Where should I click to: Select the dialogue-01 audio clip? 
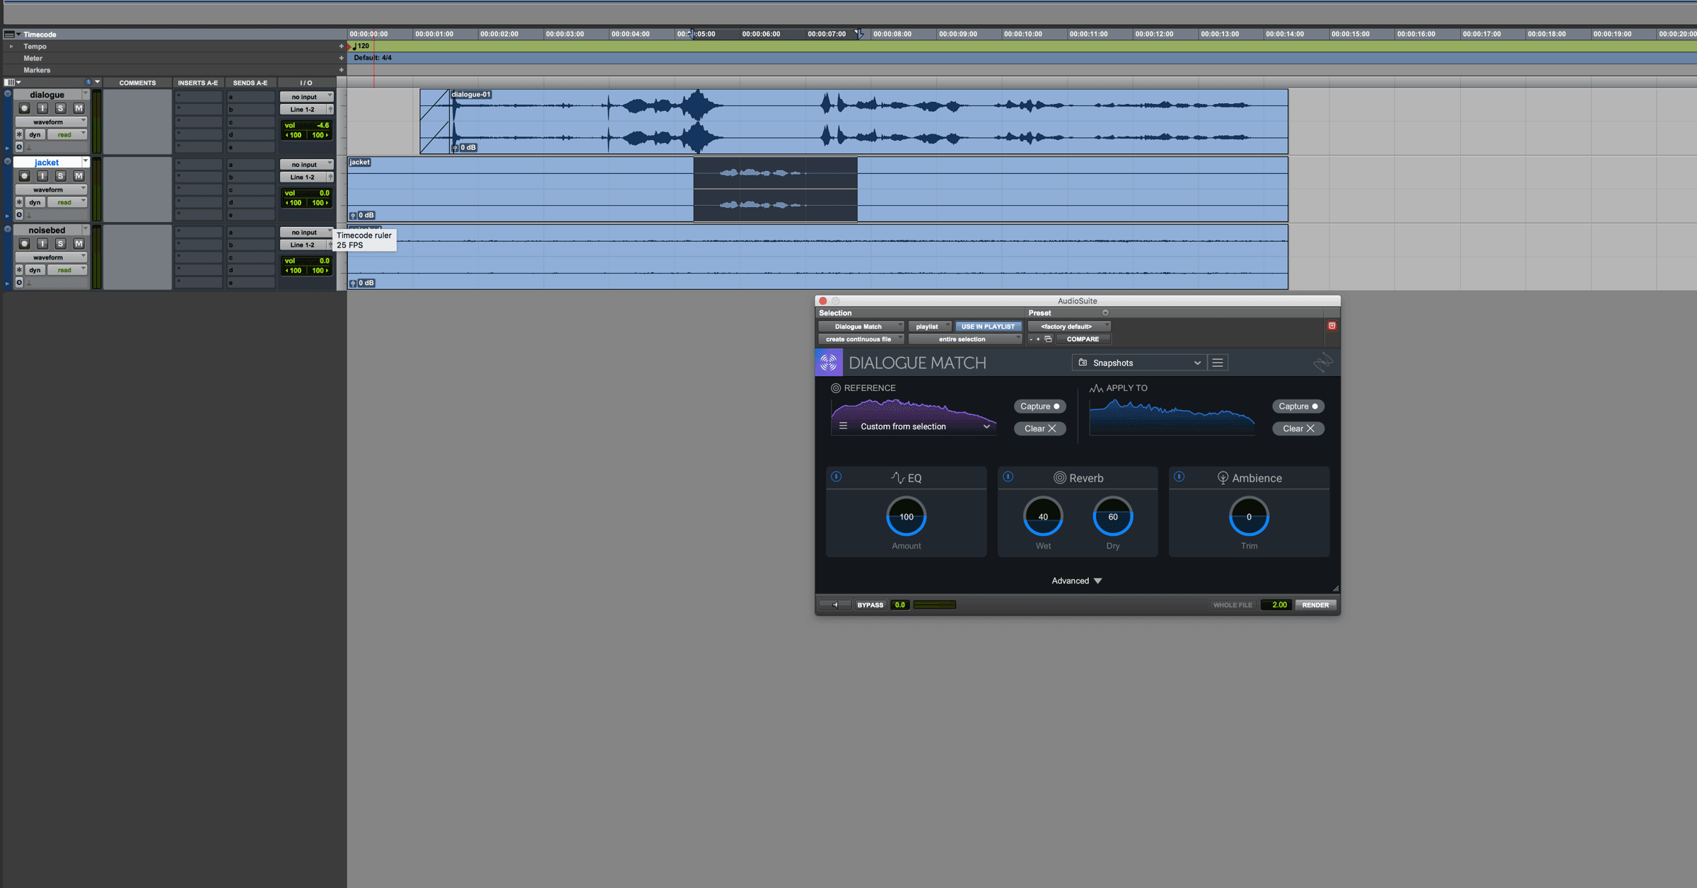coord(853,121)
